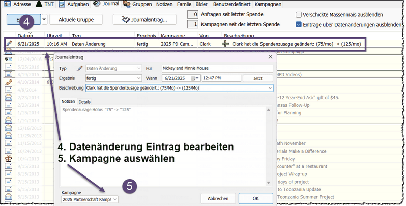Click the Anfragen seit letzter Spende counter box
The image size is (406, 206).
pyautogui.click(x=193, y=14)
